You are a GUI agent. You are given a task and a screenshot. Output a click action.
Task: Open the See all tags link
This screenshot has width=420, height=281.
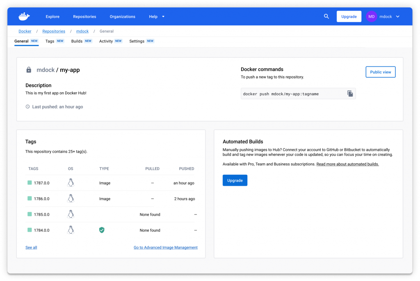click(x=31, y=247)
